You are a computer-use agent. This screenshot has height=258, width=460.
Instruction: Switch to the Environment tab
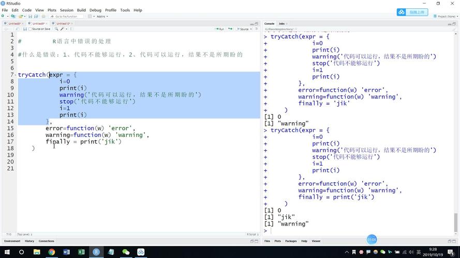click(x=12, y=241)
